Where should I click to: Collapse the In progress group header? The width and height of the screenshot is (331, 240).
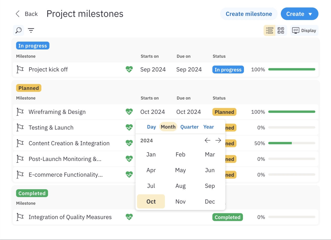click(33, 46)
